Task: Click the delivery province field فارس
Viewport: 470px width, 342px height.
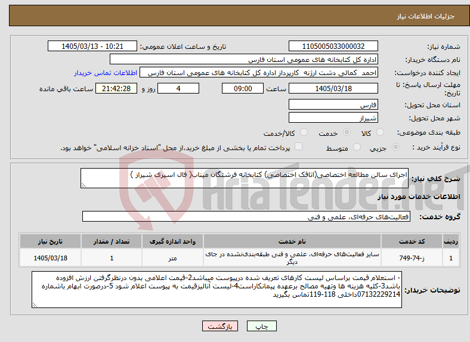Action: 333,104
